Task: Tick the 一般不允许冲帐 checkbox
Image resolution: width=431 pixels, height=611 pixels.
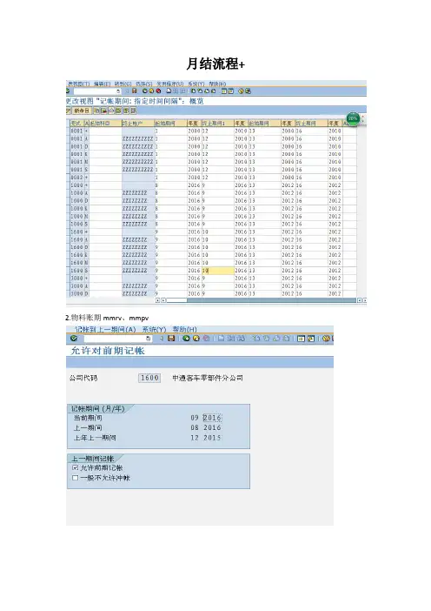Action: [76, 478]
